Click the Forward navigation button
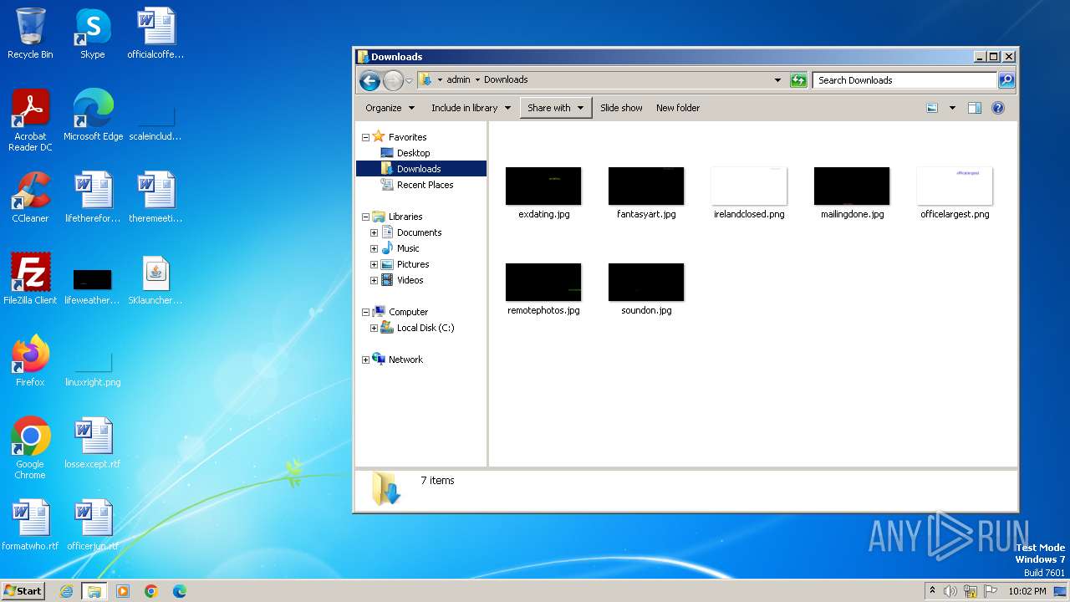Viewport: 1070px width, 602px height. coord(393,80)
